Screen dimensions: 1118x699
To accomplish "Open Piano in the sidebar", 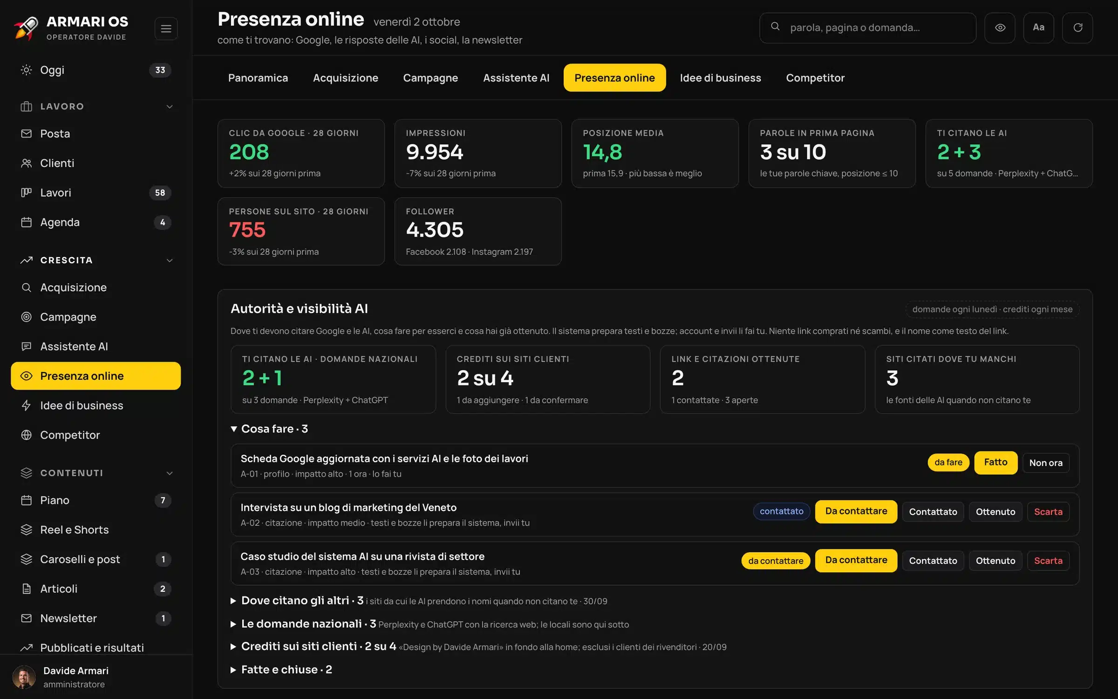I will (96, 500).
